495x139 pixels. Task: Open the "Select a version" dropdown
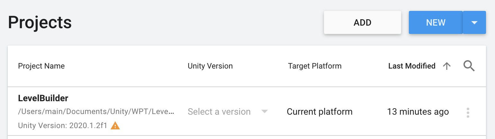coord(219,112)
